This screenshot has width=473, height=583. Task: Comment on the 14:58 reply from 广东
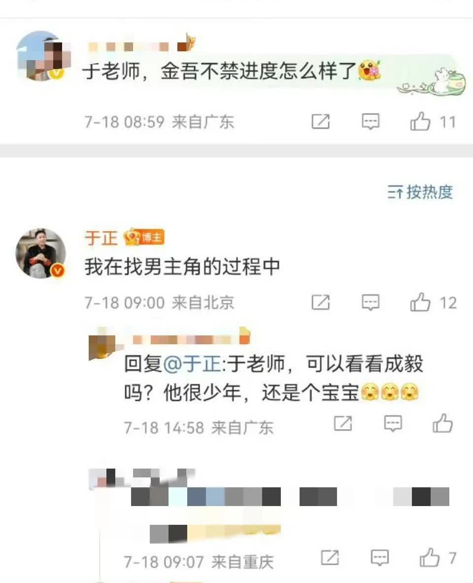(393, 424)
